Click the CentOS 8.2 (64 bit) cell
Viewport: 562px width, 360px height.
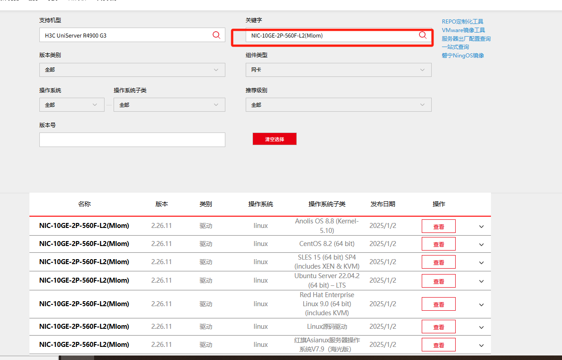(327, 244)
